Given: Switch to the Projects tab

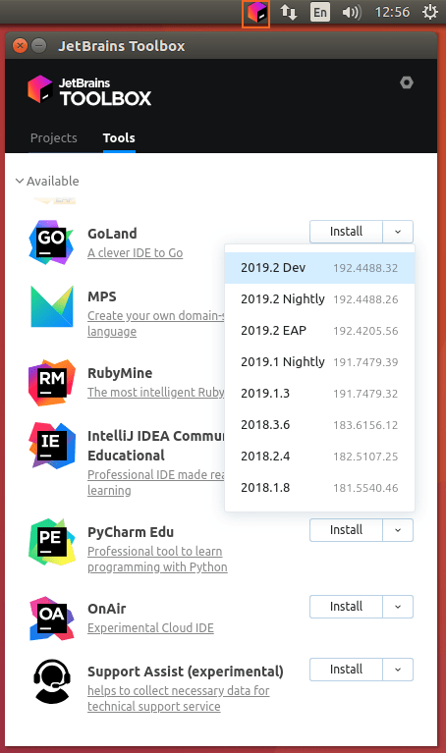Looking at the screenshot, I should 54,137.
